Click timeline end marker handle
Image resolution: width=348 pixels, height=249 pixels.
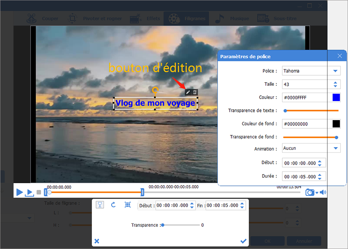142,192
